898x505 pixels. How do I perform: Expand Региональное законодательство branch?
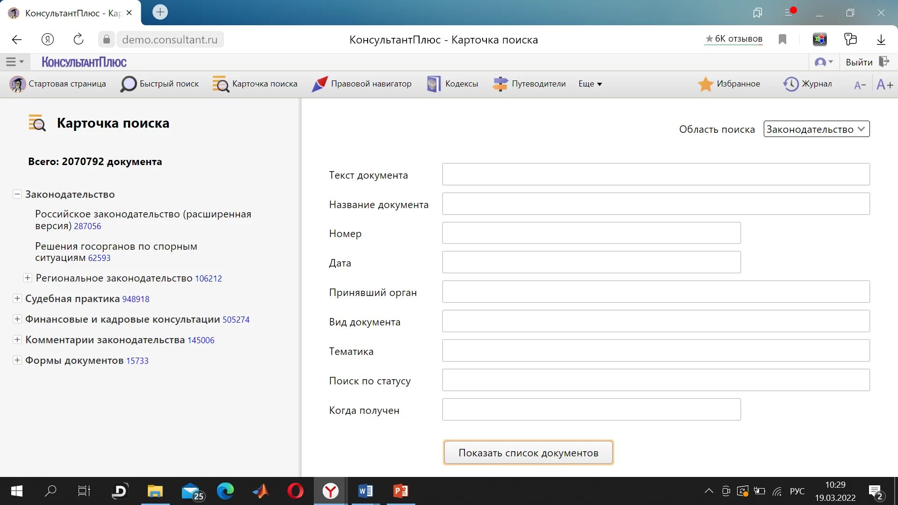click(28, 278)
